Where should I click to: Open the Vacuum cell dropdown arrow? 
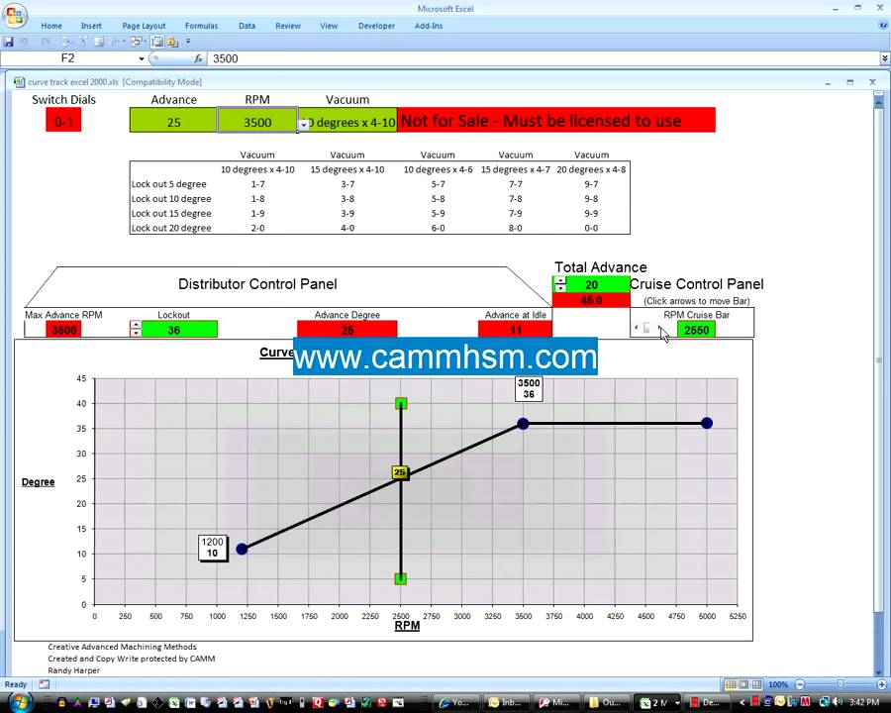pyautogui.click(x=304, y=125)
